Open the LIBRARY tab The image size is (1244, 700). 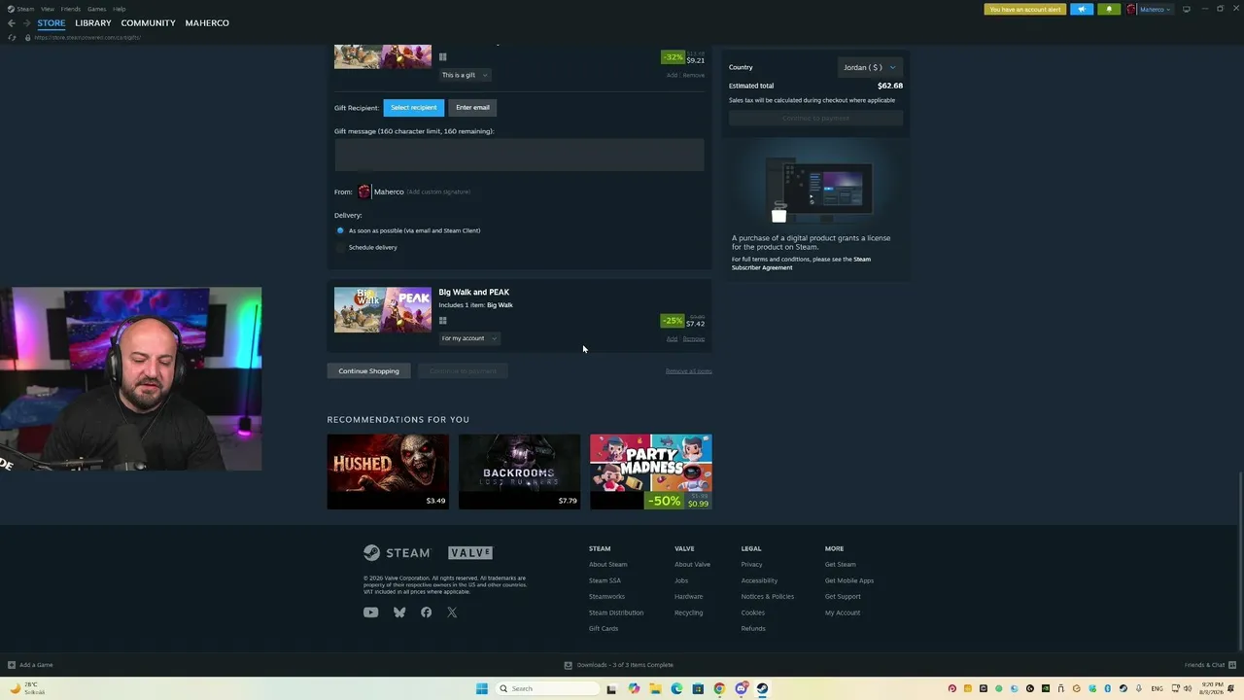click(93, 23)
